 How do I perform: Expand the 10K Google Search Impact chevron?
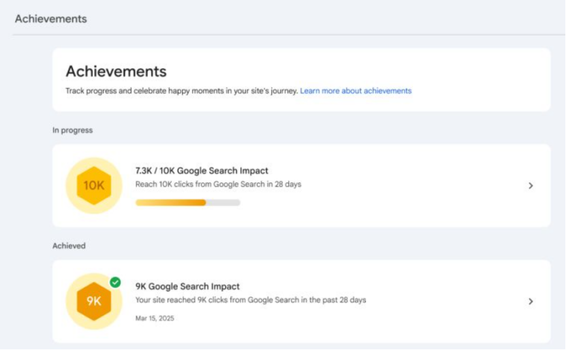(531, 186)
